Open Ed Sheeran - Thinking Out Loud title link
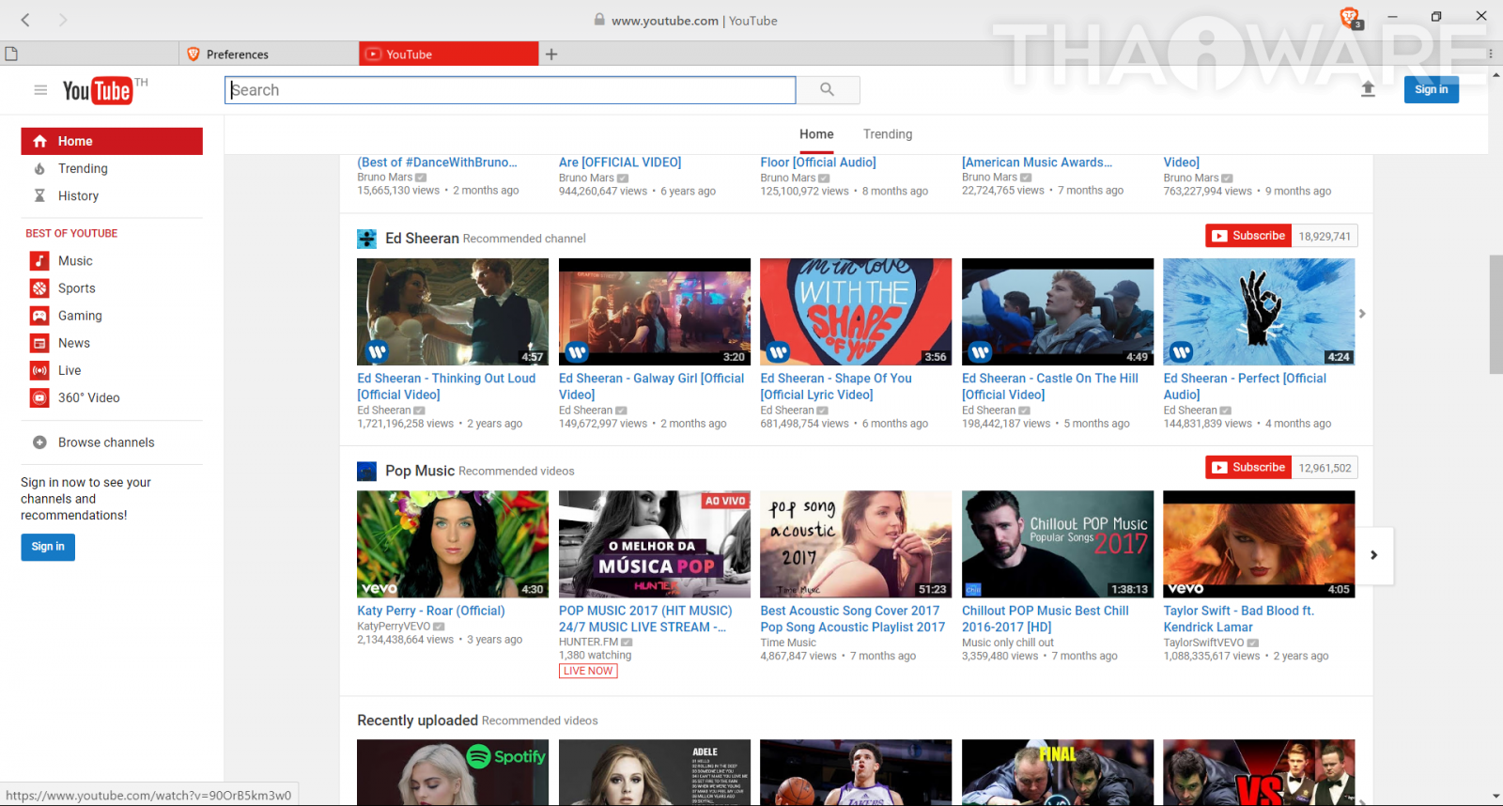The height and width of the screenshot is (806, 1503). tap(446, 386)
